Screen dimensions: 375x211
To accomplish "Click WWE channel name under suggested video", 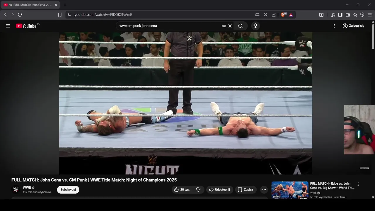I will tap(313, 193).
